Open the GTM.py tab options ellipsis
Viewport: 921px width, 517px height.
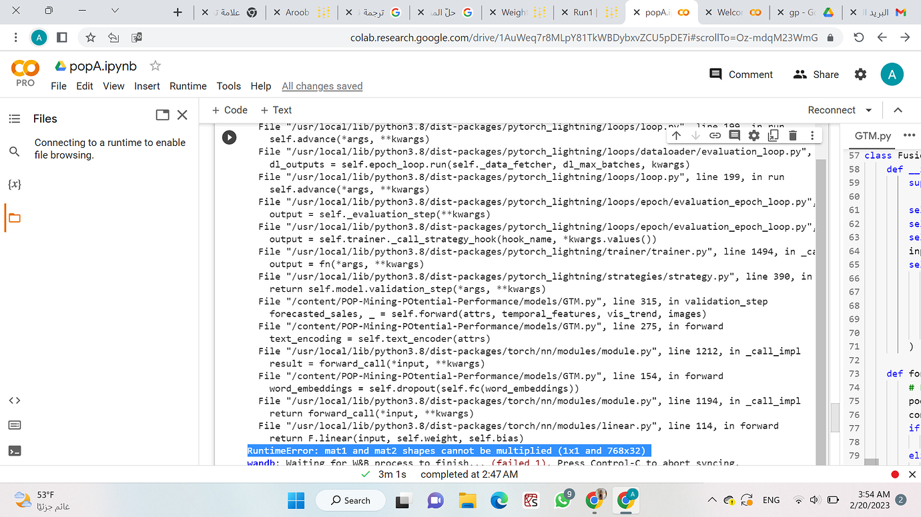(x=908, y=135)
